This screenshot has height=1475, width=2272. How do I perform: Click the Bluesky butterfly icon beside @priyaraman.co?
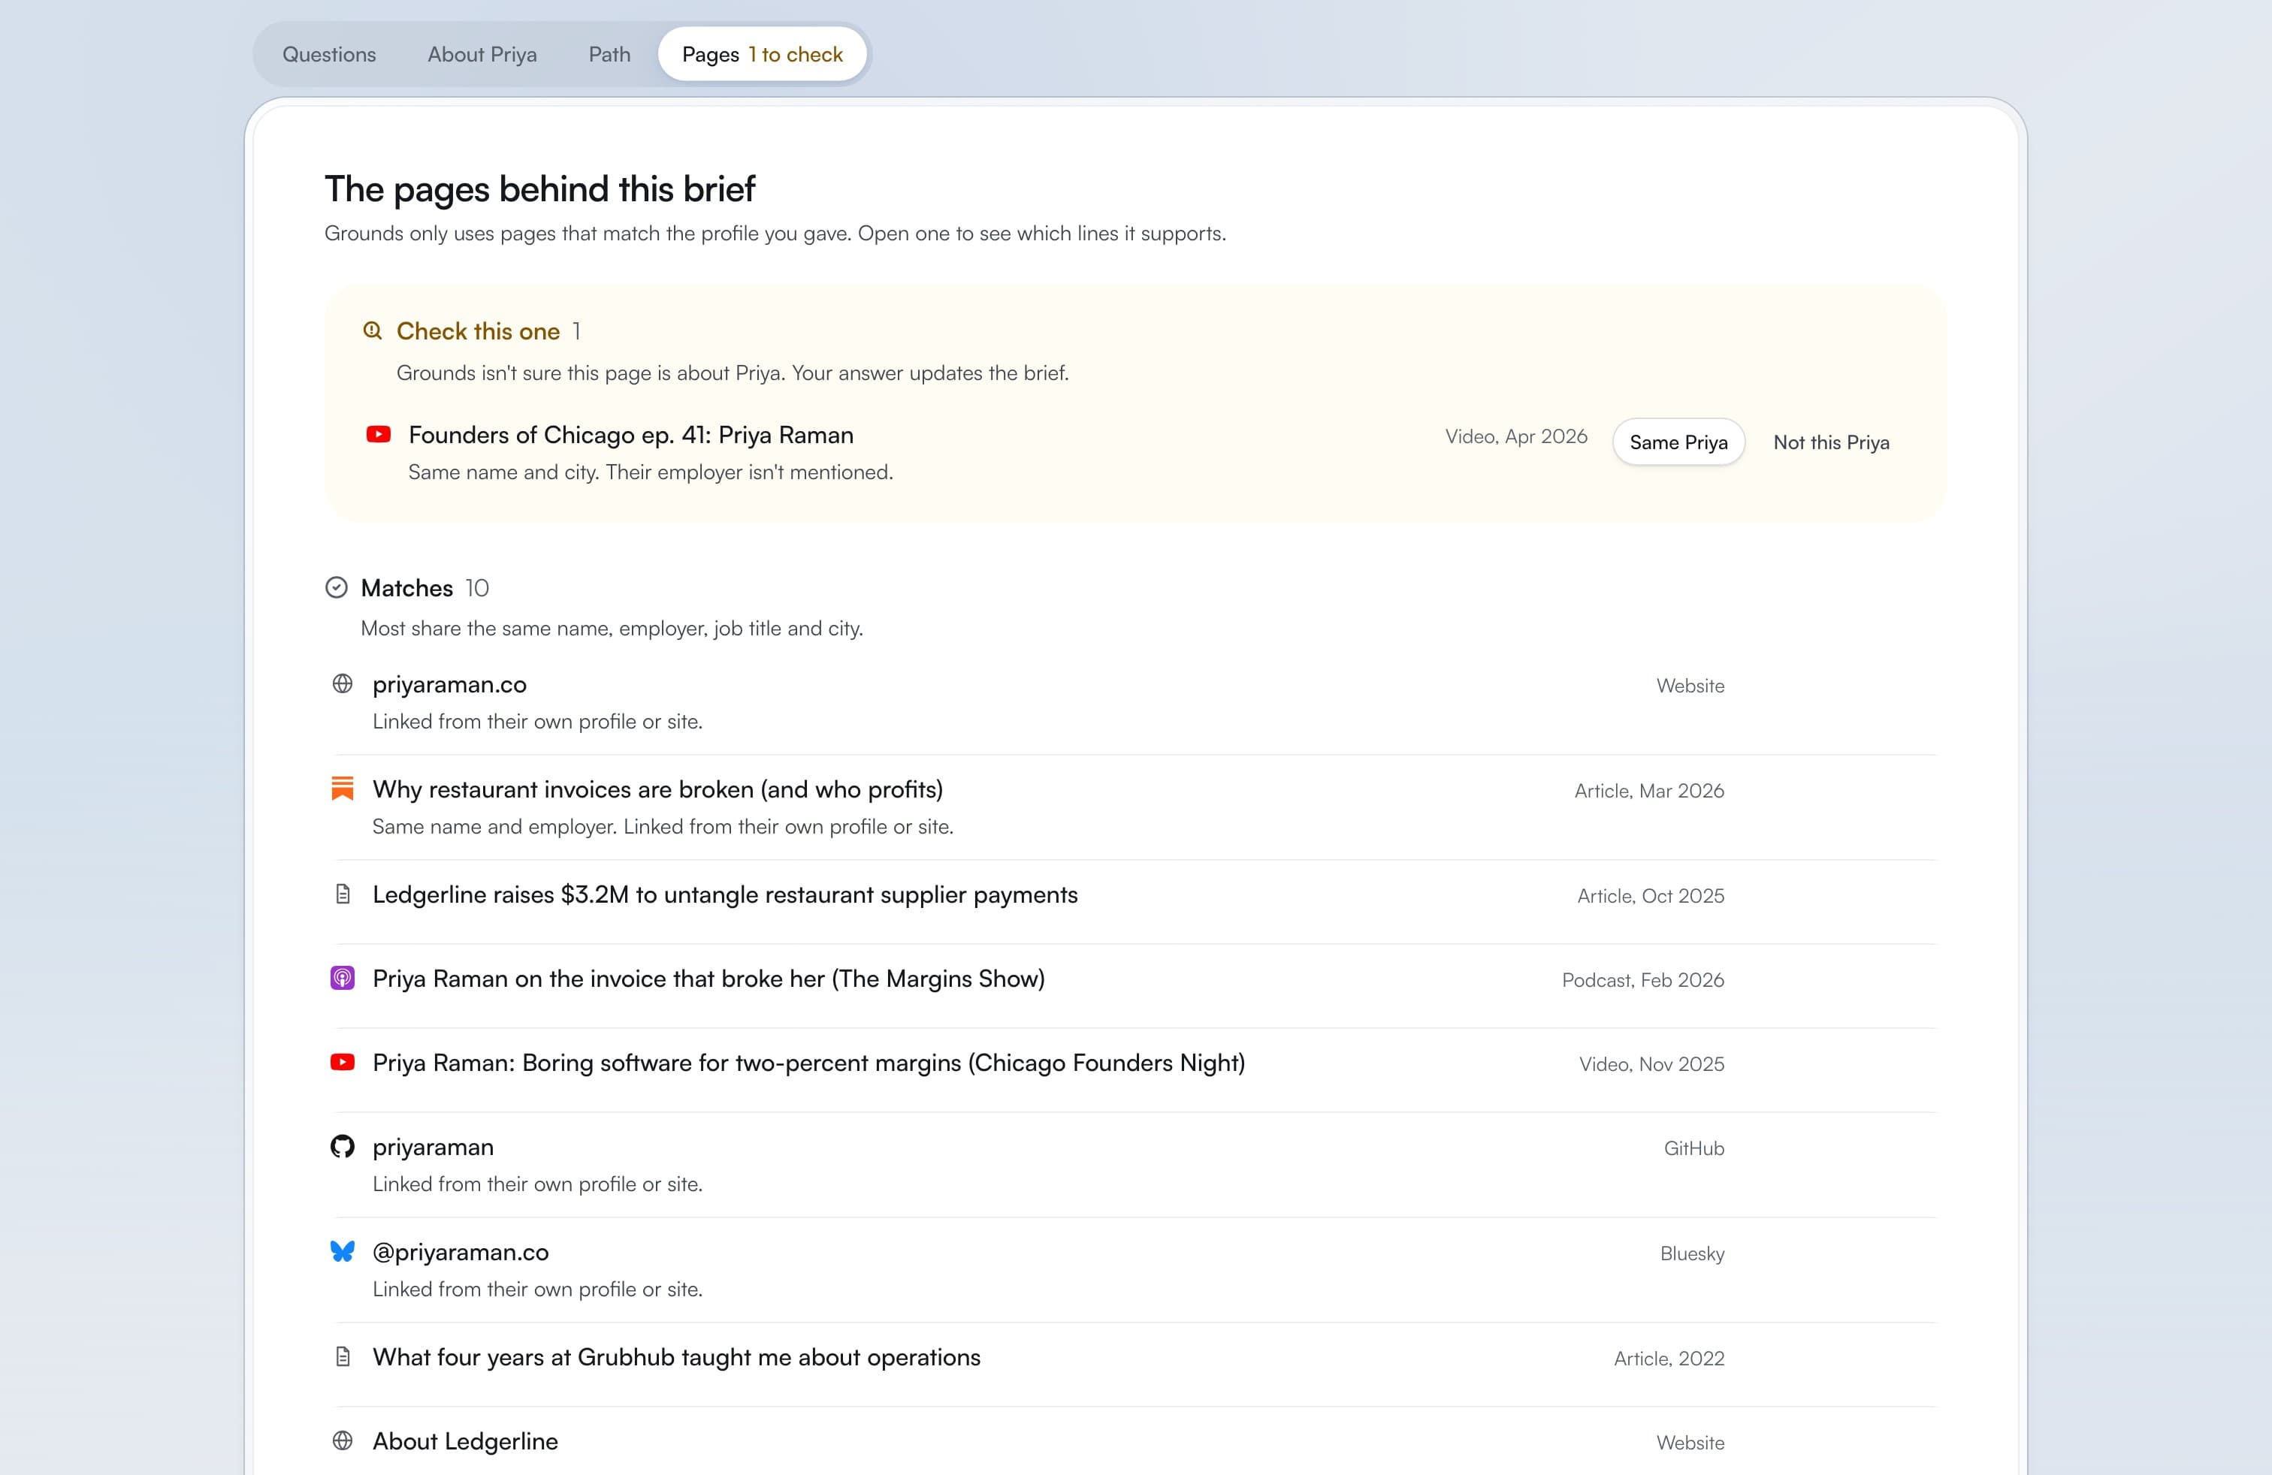click(342, 1250)
